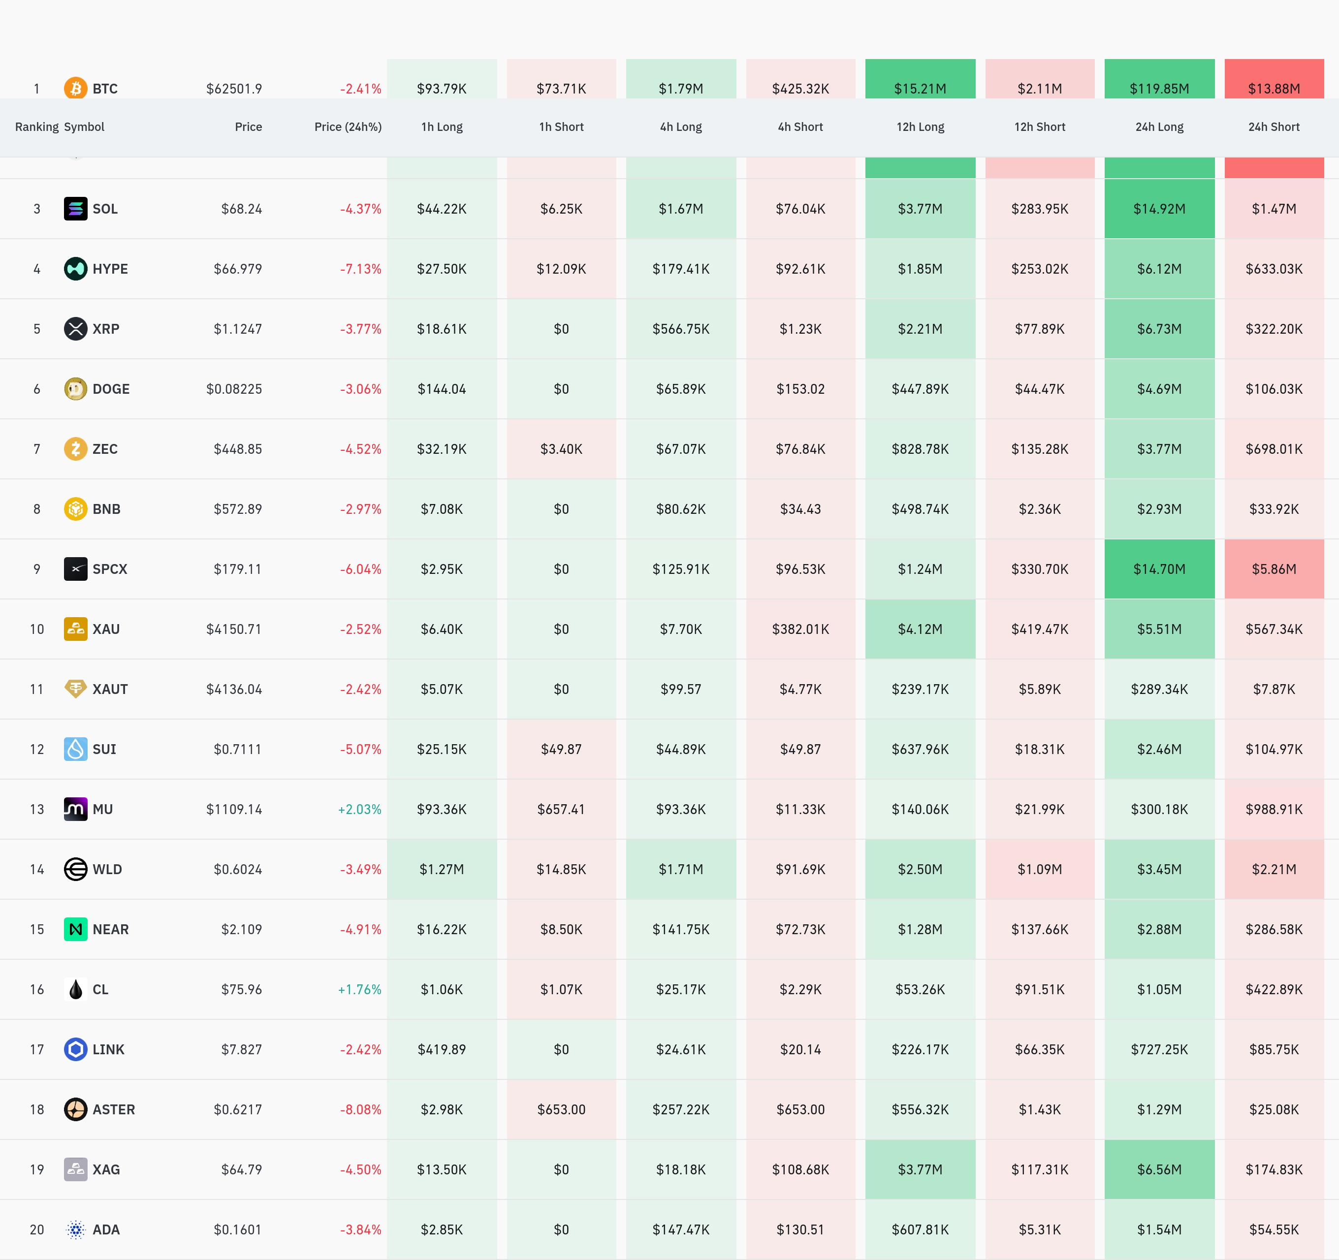Click the LINK Chainlink icon

(75, 1049)
